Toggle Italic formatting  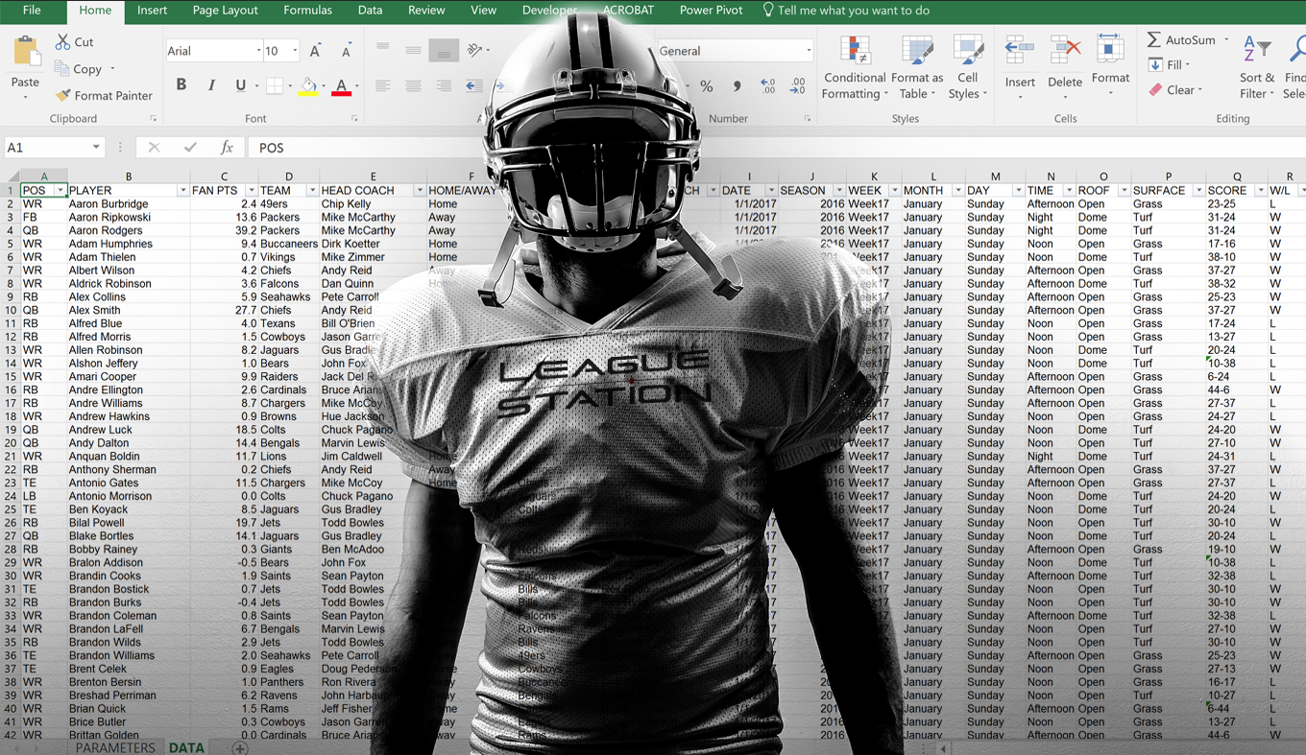pos(211,85)
